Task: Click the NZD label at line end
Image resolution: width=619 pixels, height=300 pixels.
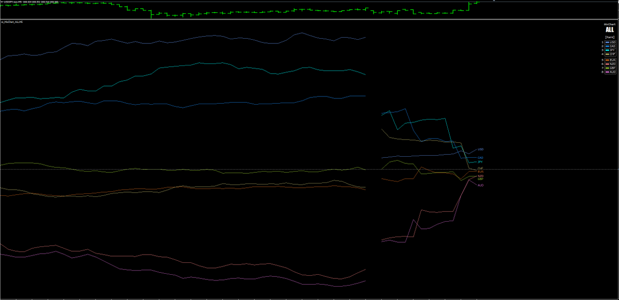Action: coord(481,176)
